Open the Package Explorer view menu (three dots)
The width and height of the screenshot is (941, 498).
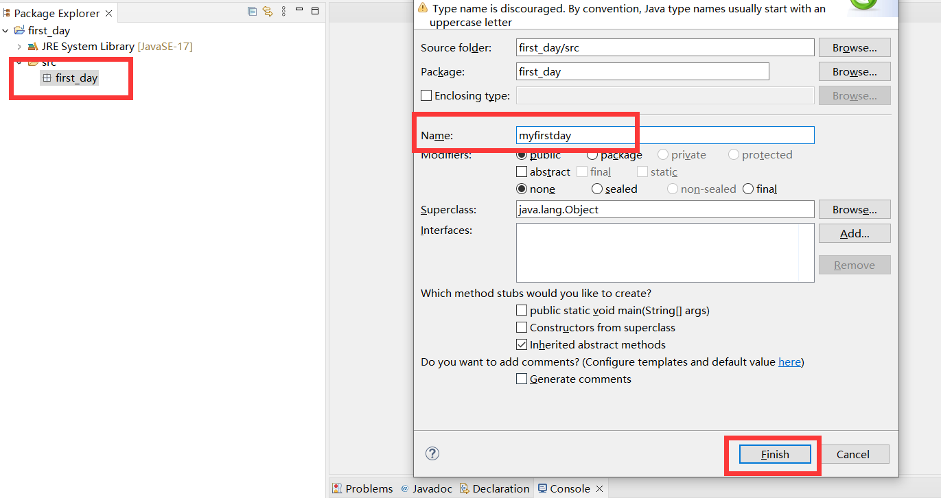coord(283,11)
